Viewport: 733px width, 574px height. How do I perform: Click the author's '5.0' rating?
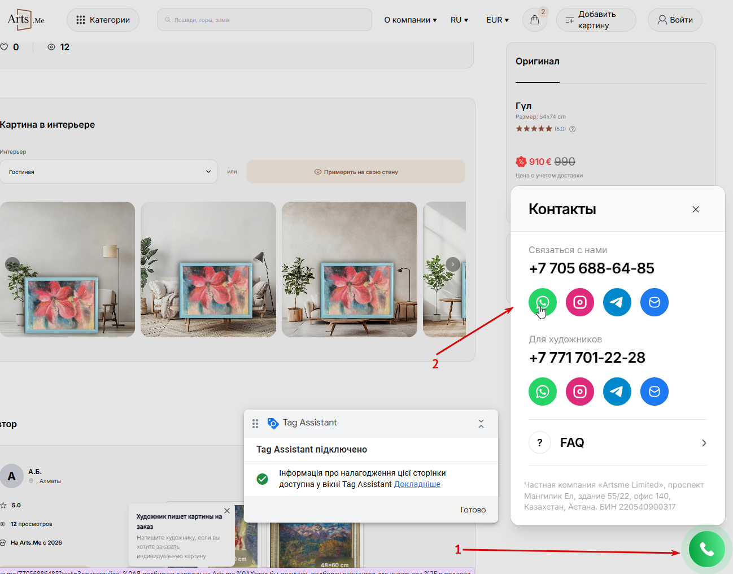pyautogui.click(x=16, y=506)
